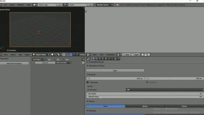
Task: Select the Physics properties tab
Action: pos(119,59)
